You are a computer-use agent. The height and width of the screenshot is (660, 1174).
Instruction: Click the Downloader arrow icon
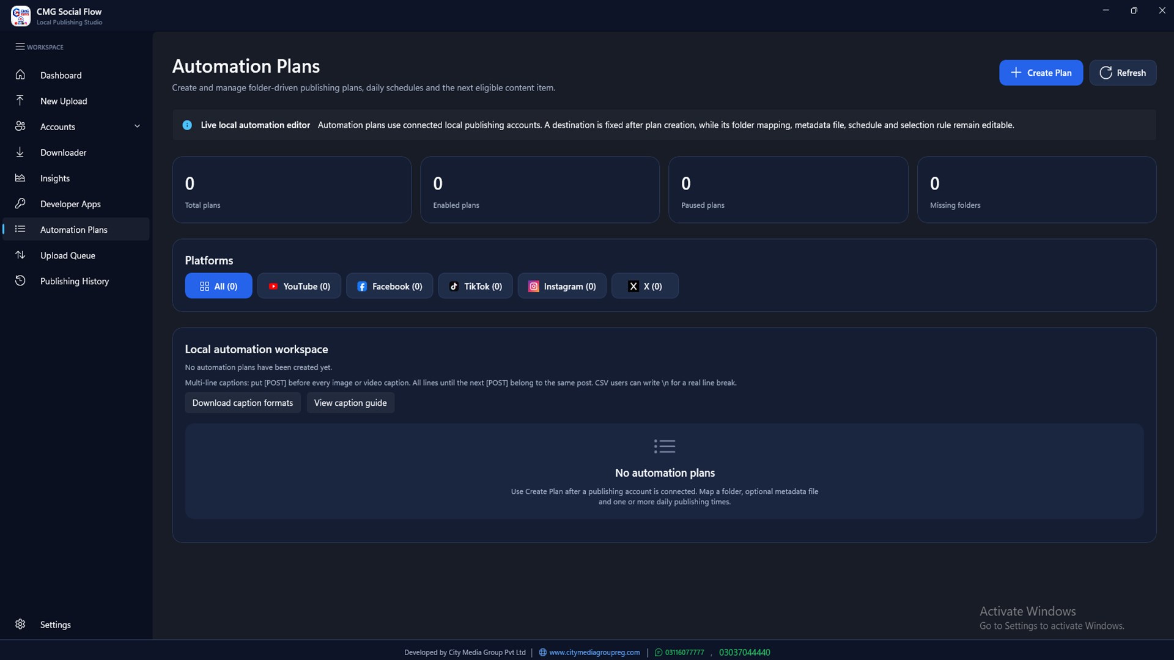click(x=20, y=152)
